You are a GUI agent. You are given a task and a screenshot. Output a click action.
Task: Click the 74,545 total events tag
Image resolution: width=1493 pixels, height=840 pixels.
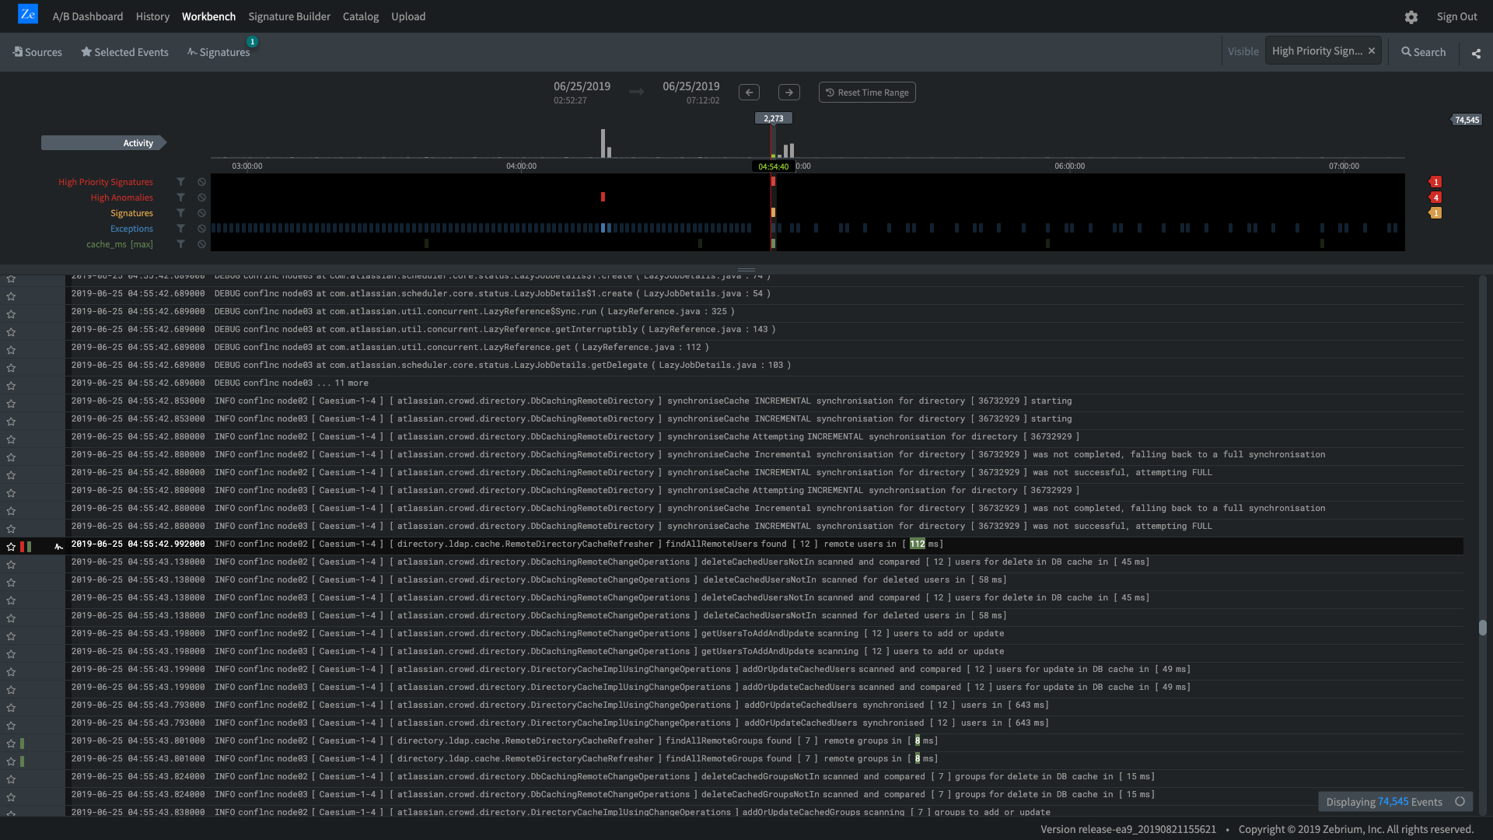1467,120
